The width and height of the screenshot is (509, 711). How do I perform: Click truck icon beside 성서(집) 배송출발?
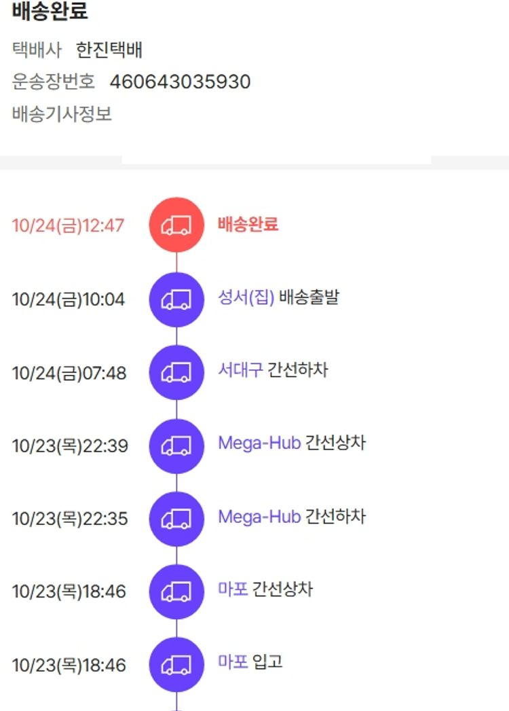pos(176,299)
